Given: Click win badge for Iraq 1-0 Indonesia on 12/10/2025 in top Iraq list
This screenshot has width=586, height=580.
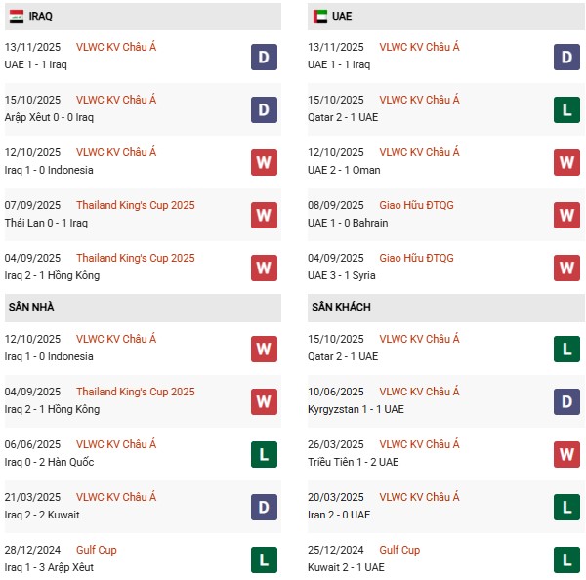Looking at the screenshot, I should tap(264, 163).
